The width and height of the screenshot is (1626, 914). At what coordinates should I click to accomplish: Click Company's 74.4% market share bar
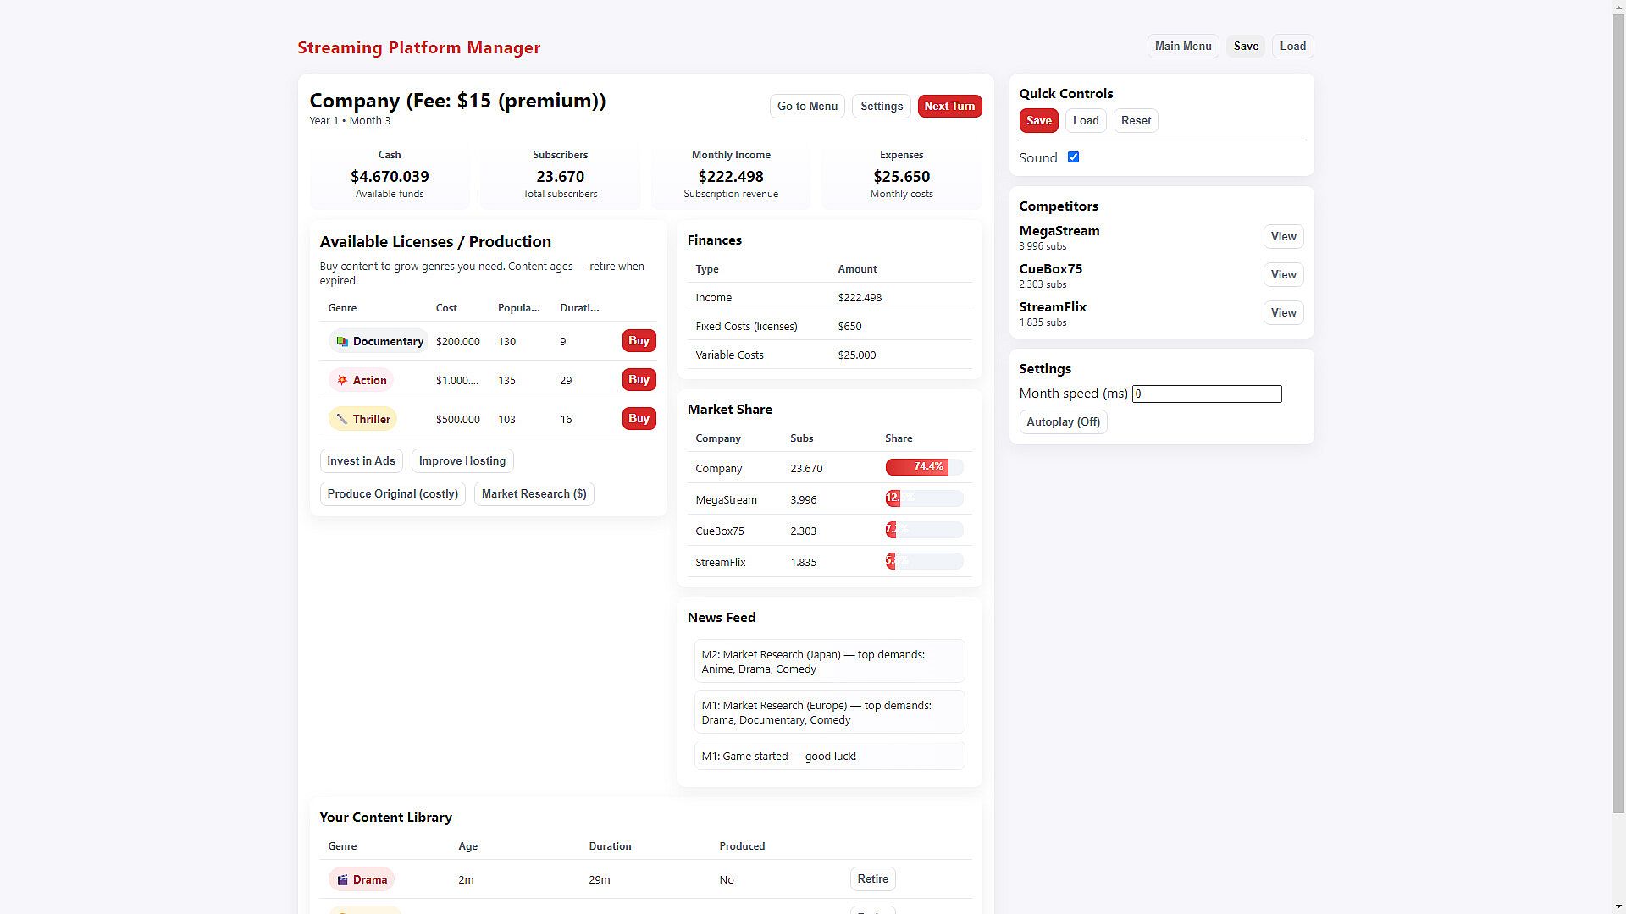click(916, 467)
